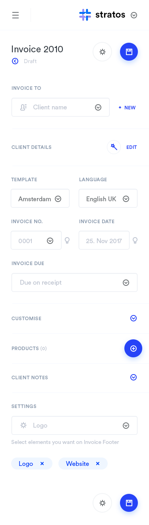Remove the Website tag

[x=98, y=464]
